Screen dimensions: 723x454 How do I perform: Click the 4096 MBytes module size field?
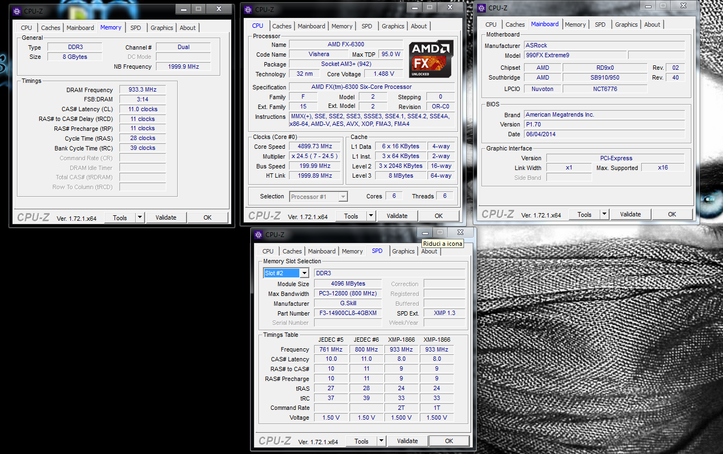pyautogui.click(x=348, y=284)
